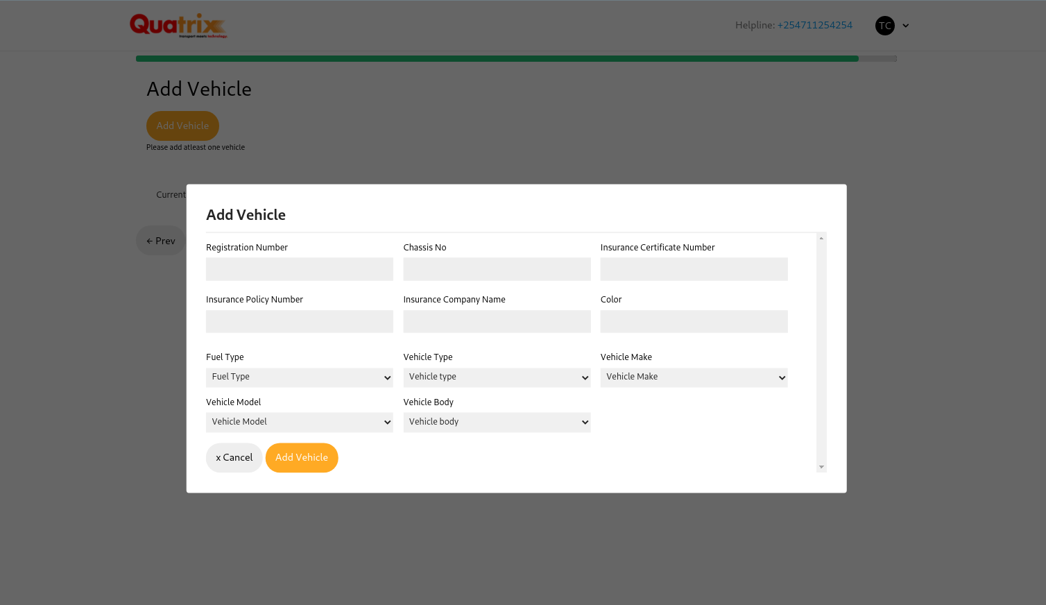
Task: Click the Add Vehicle dialog heading
Action: coord(246,215)
